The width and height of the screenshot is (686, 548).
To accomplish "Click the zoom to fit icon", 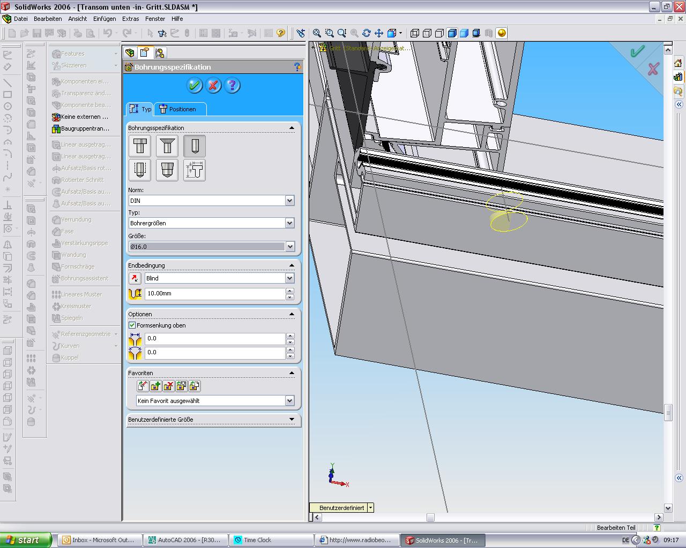I will [x=317, y=33].
